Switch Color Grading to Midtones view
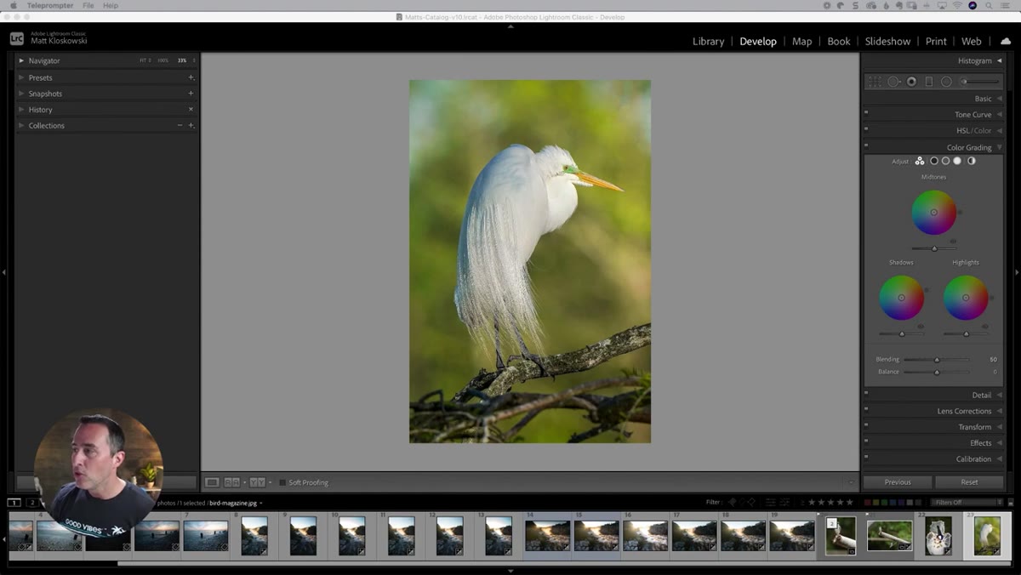This screenshot has width=1021, height=575. [945, 161]
